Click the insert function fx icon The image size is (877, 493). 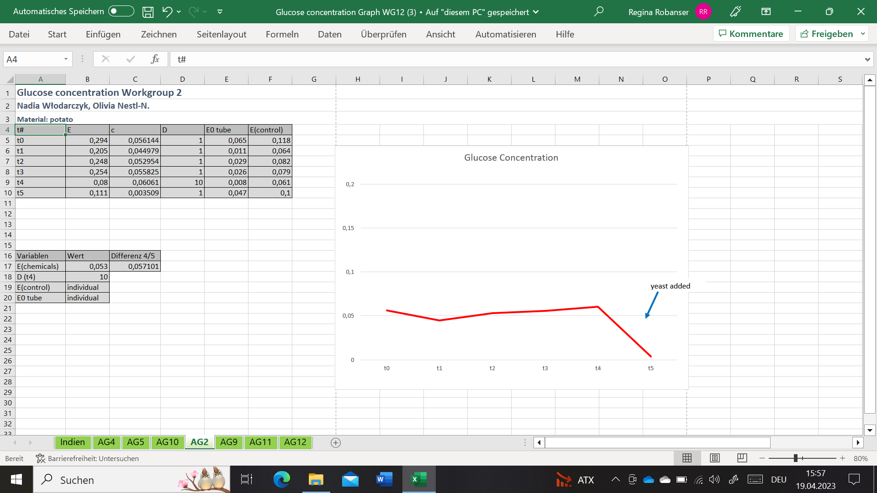[155, 59]
